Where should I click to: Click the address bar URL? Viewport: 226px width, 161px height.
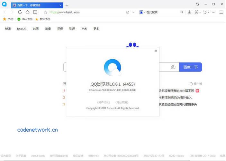(x=65, y=12)
